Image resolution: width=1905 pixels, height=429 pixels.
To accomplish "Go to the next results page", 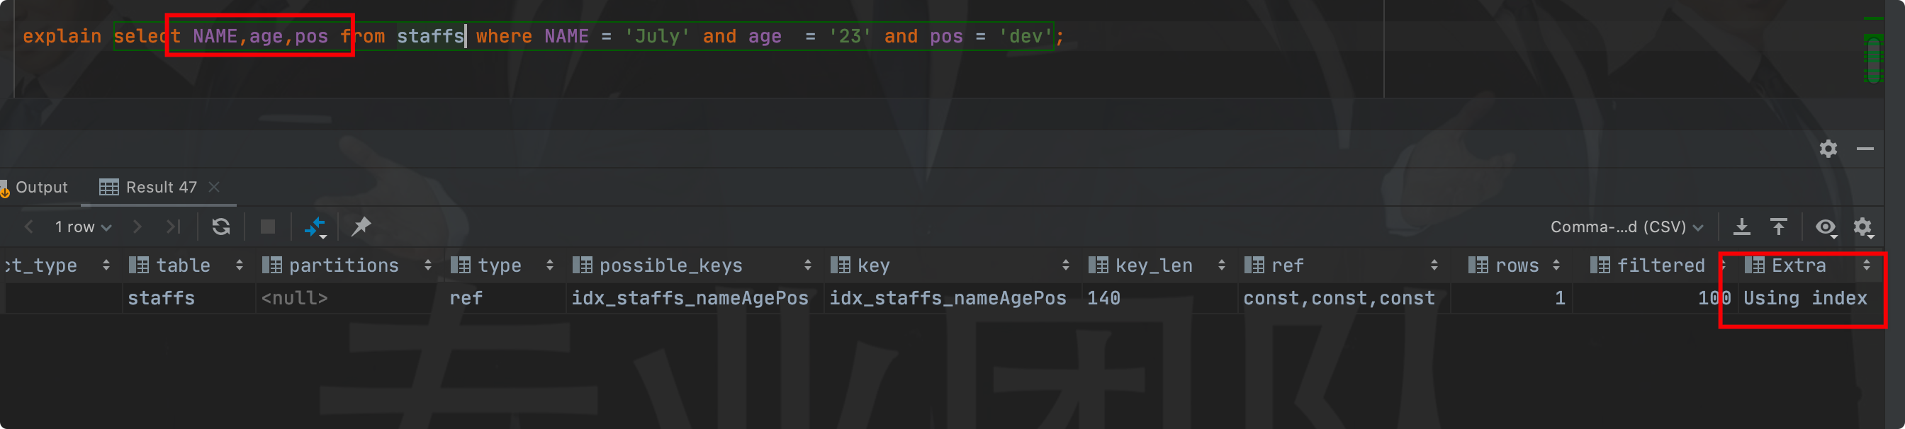I will pyautogui.click(x=137, y=227).
